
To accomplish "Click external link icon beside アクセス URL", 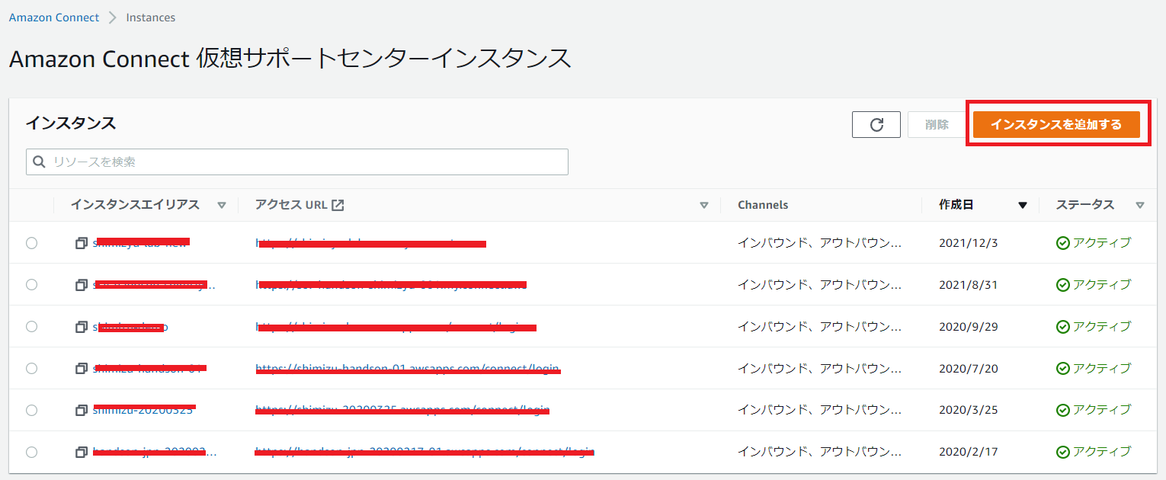I will point(338,205).
